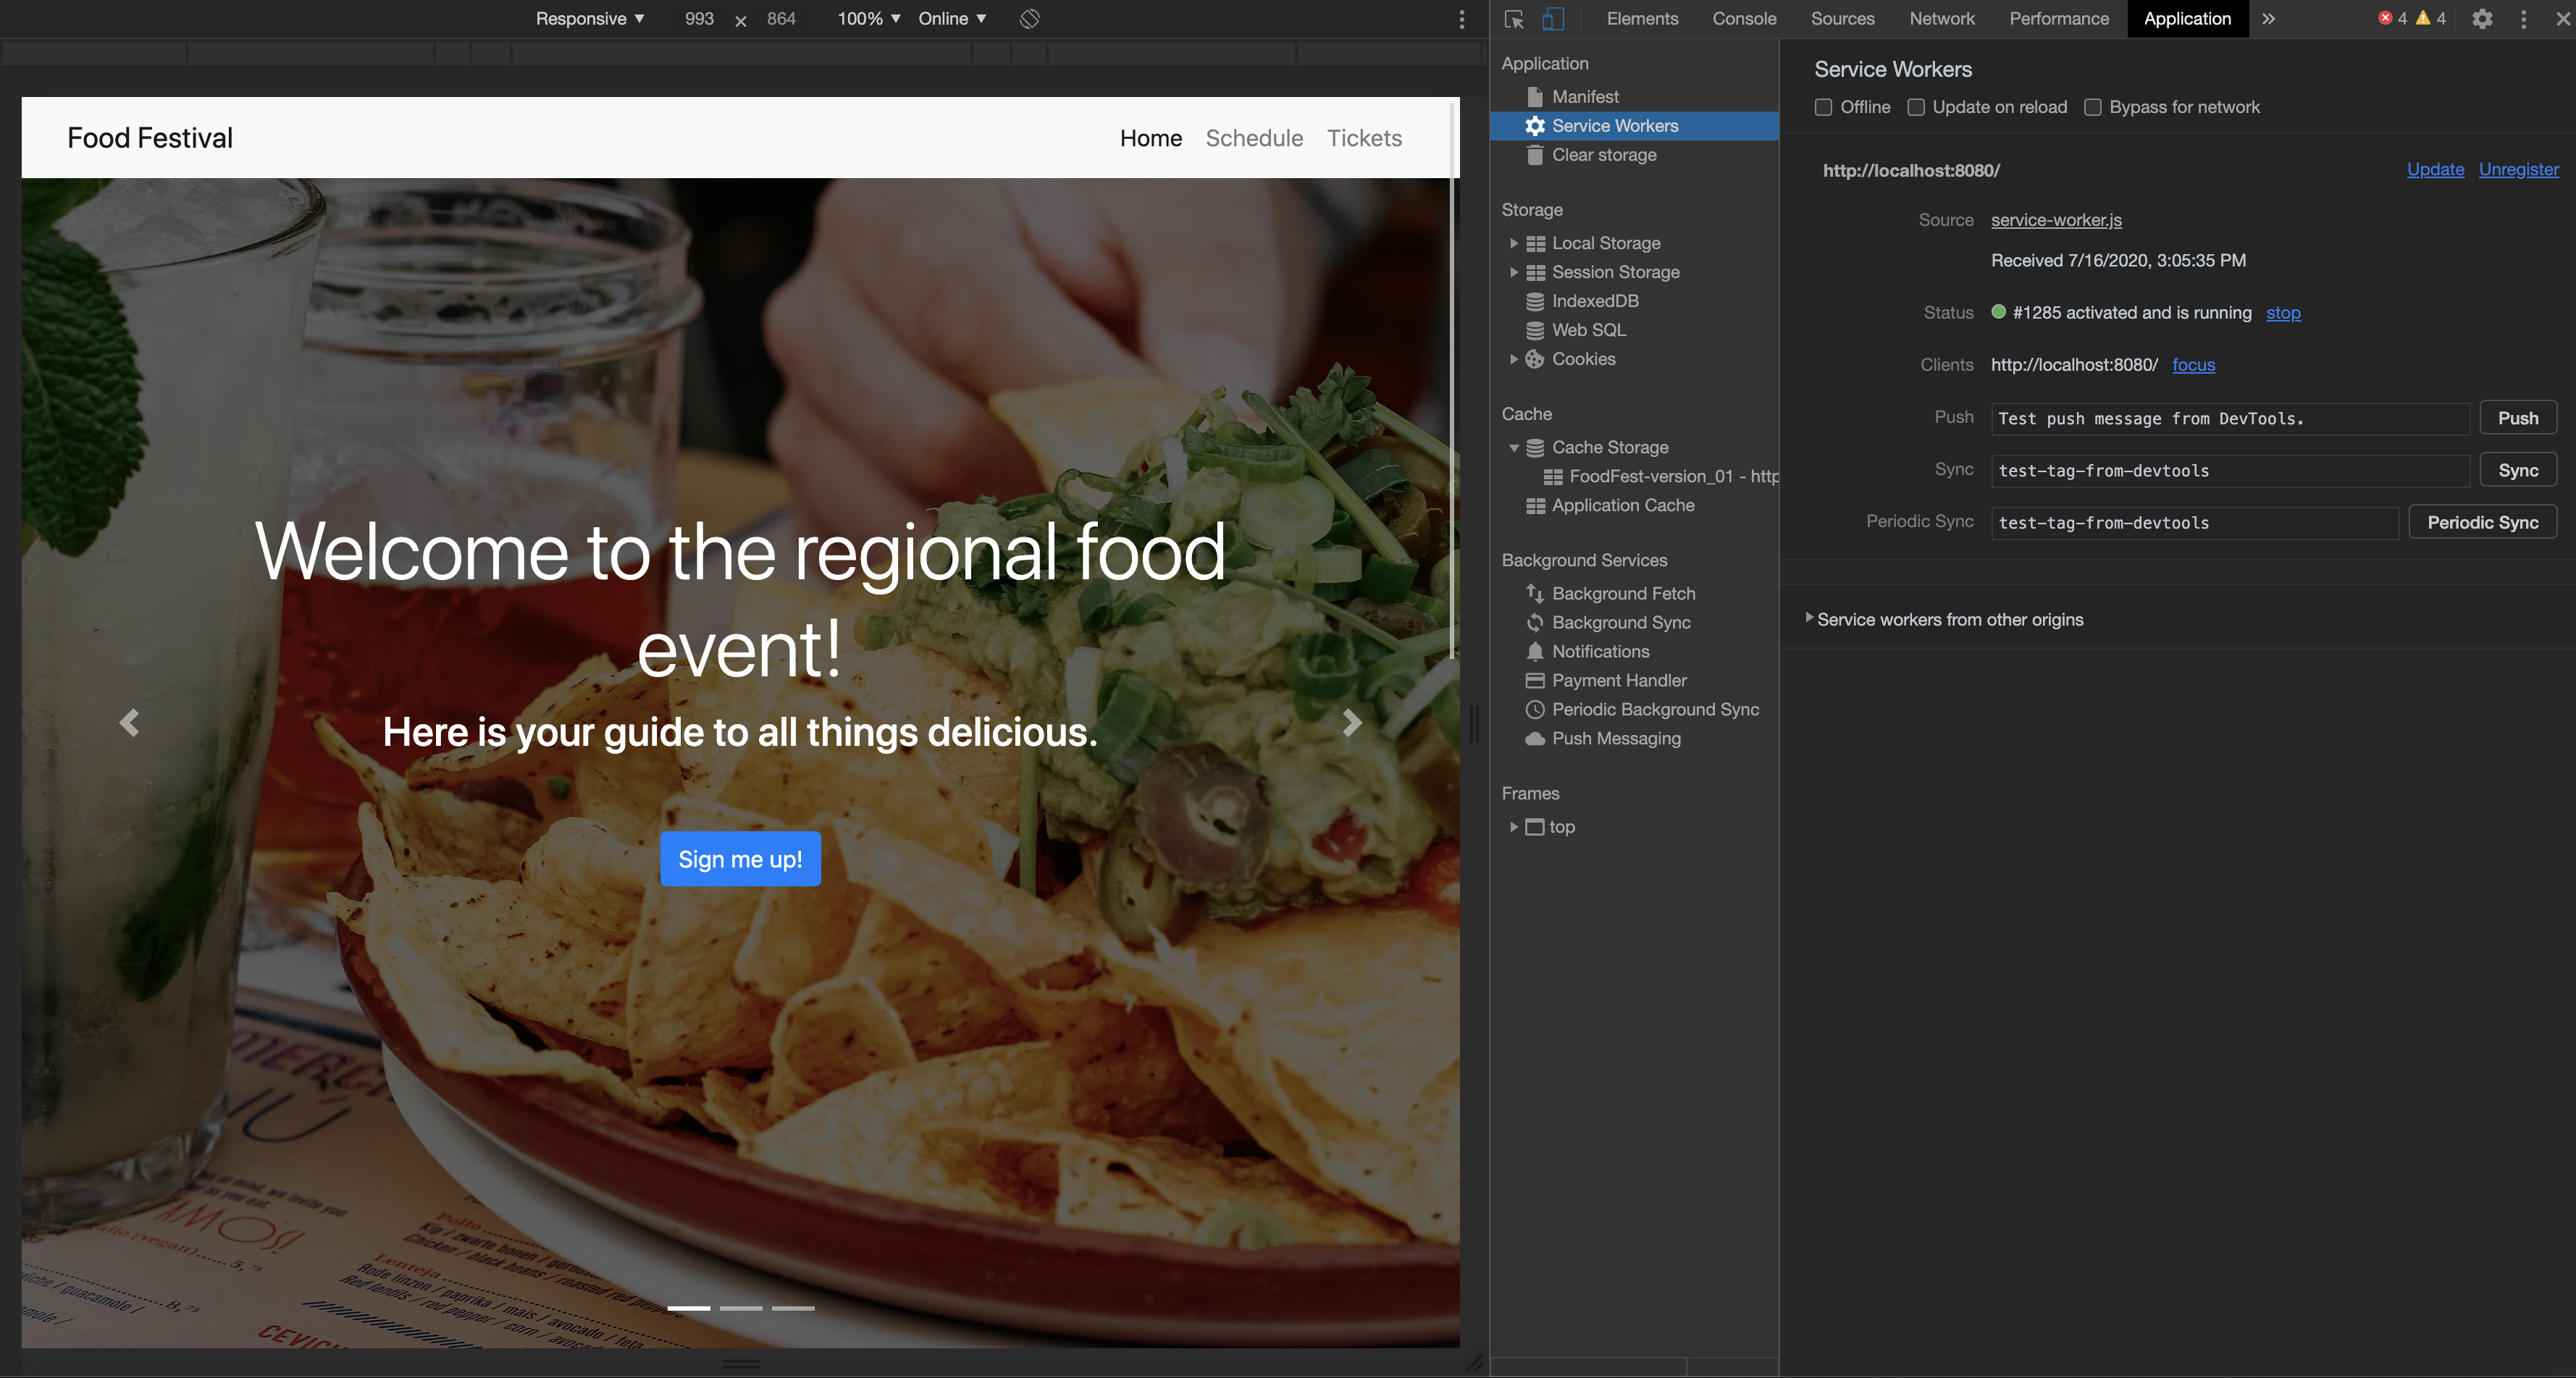Toggle the device toolbar icon

coord(1553,19)
